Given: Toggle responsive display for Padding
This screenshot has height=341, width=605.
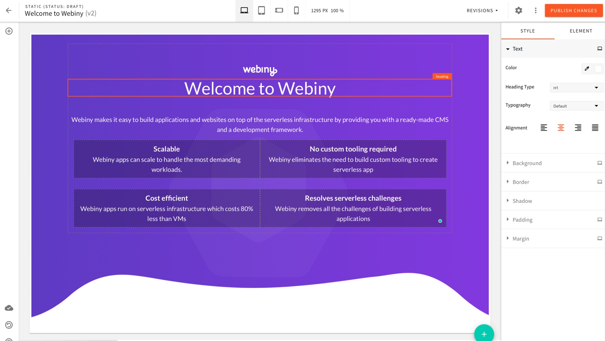Looking at the screenshot, I should point(599,219).
